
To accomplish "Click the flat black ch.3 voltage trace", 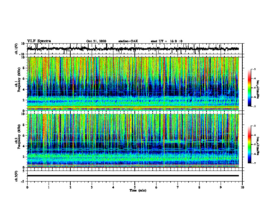I will [x=133, y=176].
